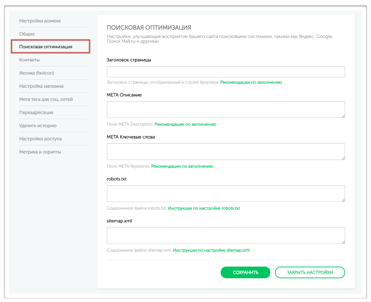Click the Заголовок страницы input field

226,72
